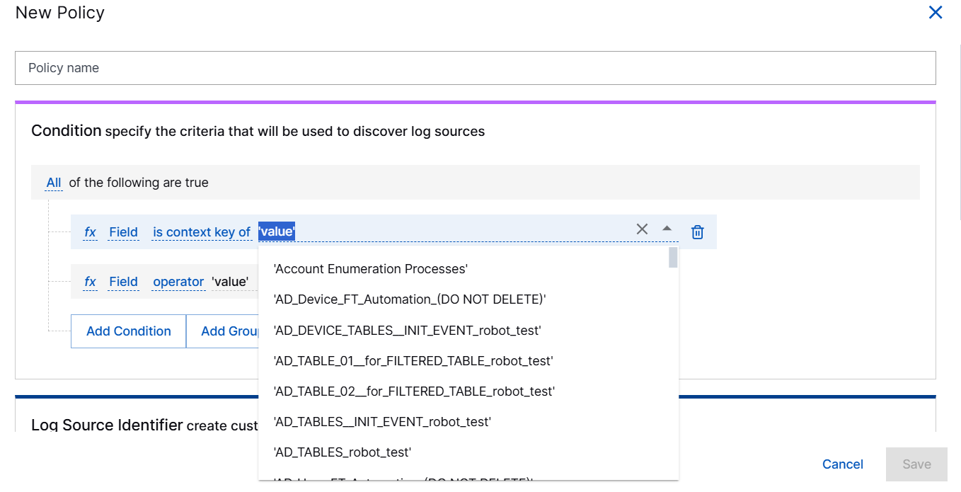Open the 'All' condition quantifier dropdown

click(54, 183)
